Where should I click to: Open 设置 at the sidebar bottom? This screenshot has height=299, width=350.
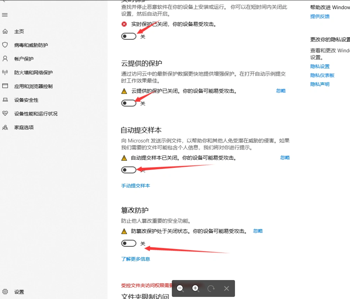19,292
